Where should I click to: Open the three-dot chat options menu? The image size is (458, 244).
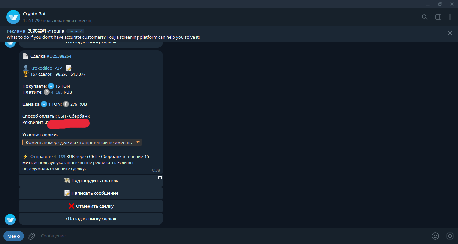point(450,17)
